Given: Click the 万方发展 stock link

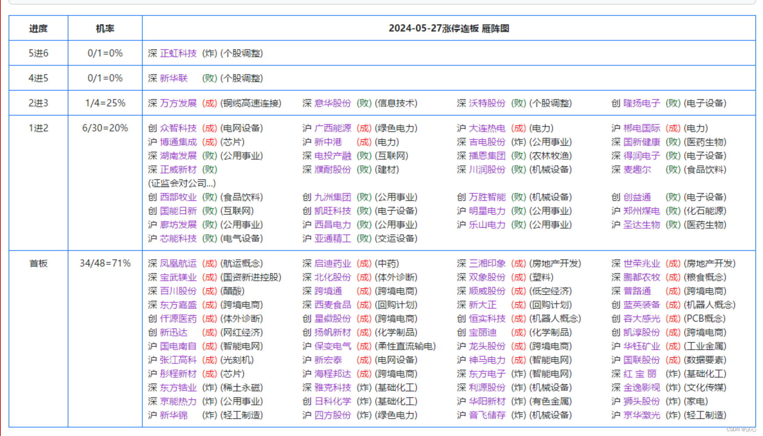Looking at the screenshot, I should coord(178,103).
